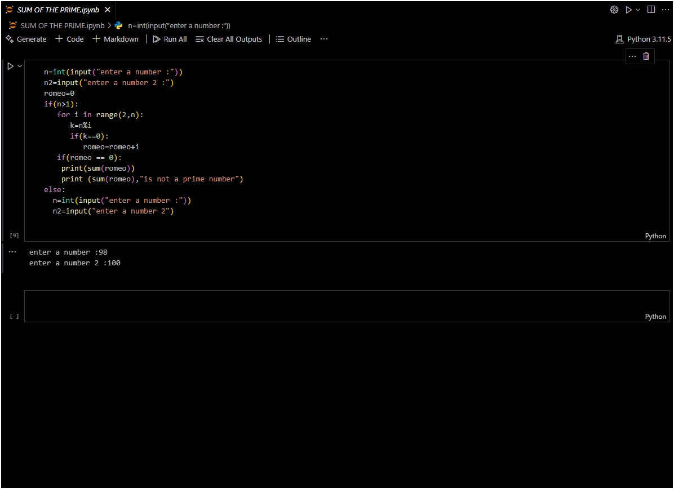Toggle the Outline view

[293, 39]
